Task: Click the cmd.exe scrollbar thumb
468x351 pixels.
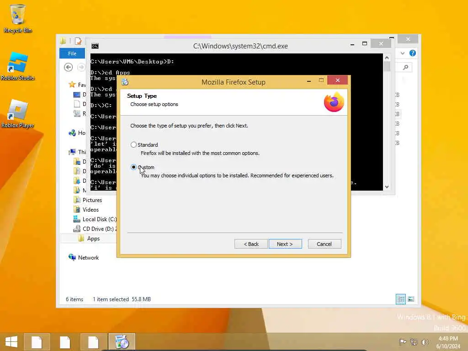Action: [387, 66]
